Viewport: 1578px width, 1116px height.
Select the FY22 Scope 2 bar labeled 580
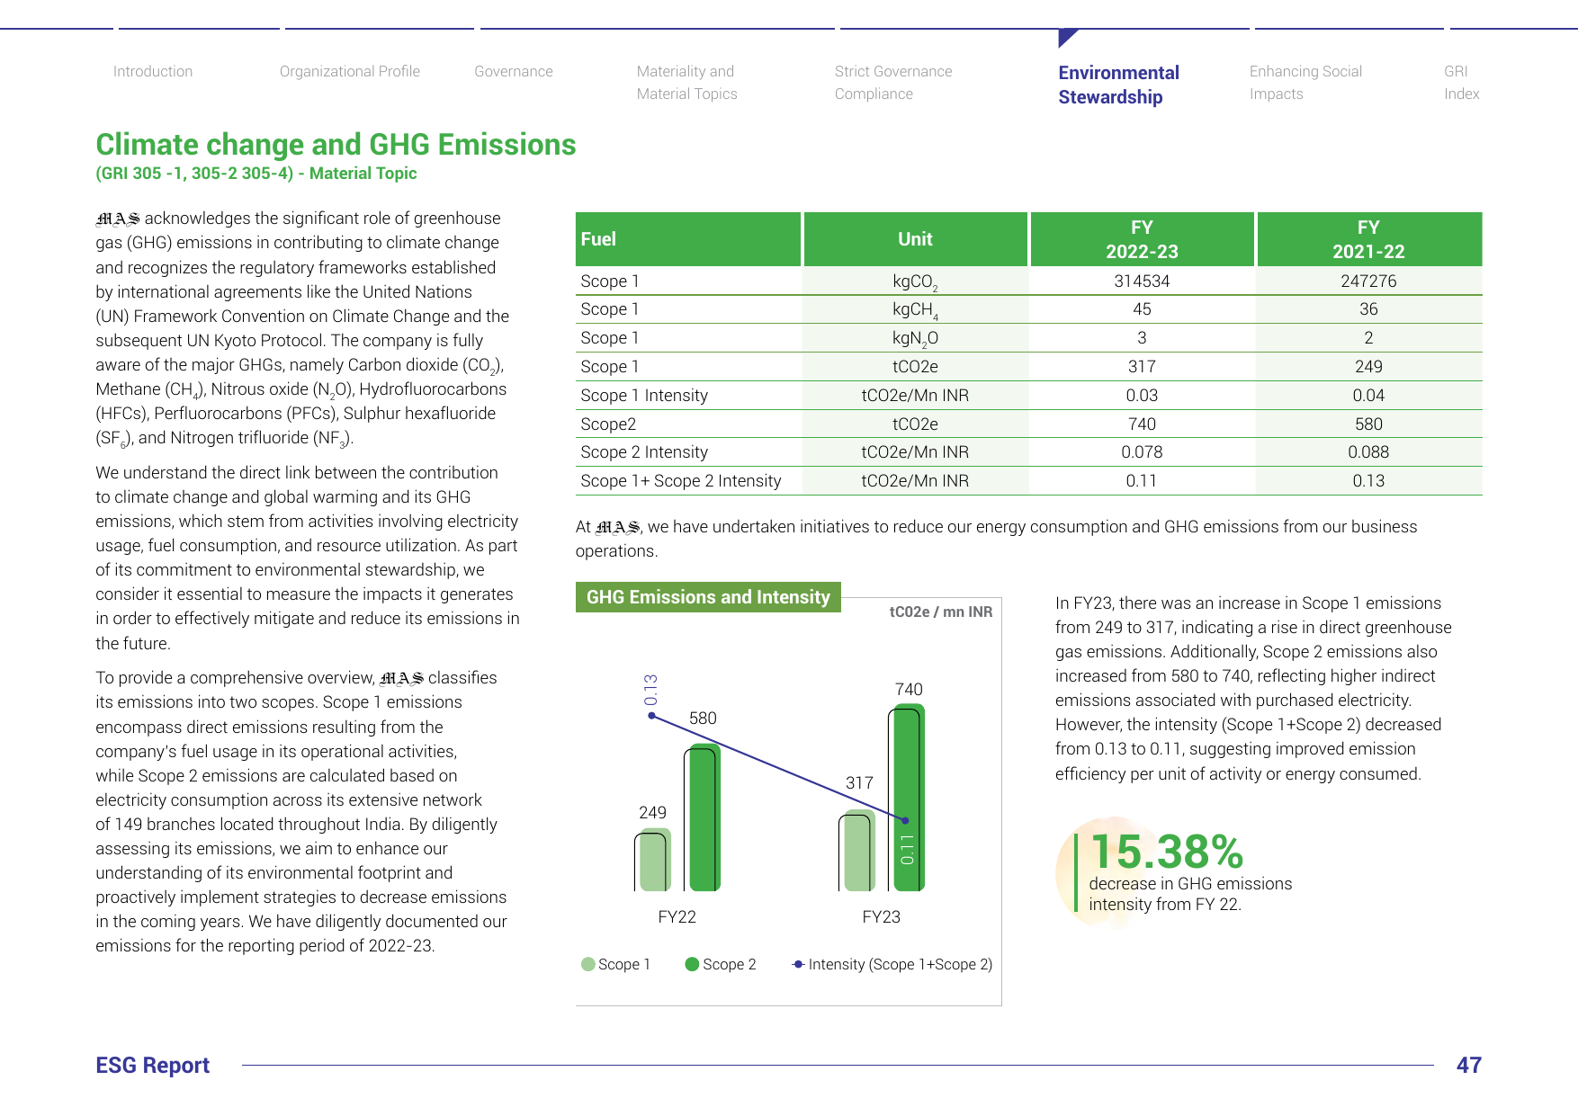(704, 817)
